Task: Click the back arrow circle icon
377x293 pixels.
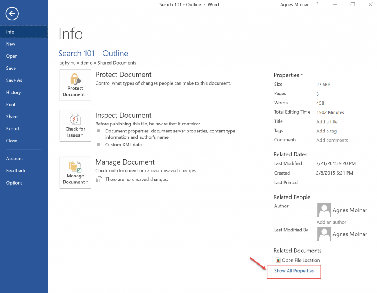Action: click(x=12, y=14)
